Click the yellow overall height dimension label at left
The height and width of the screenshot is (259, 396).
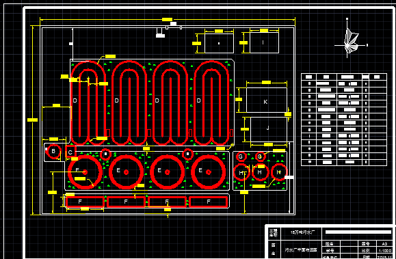click(x=33, y=120)
